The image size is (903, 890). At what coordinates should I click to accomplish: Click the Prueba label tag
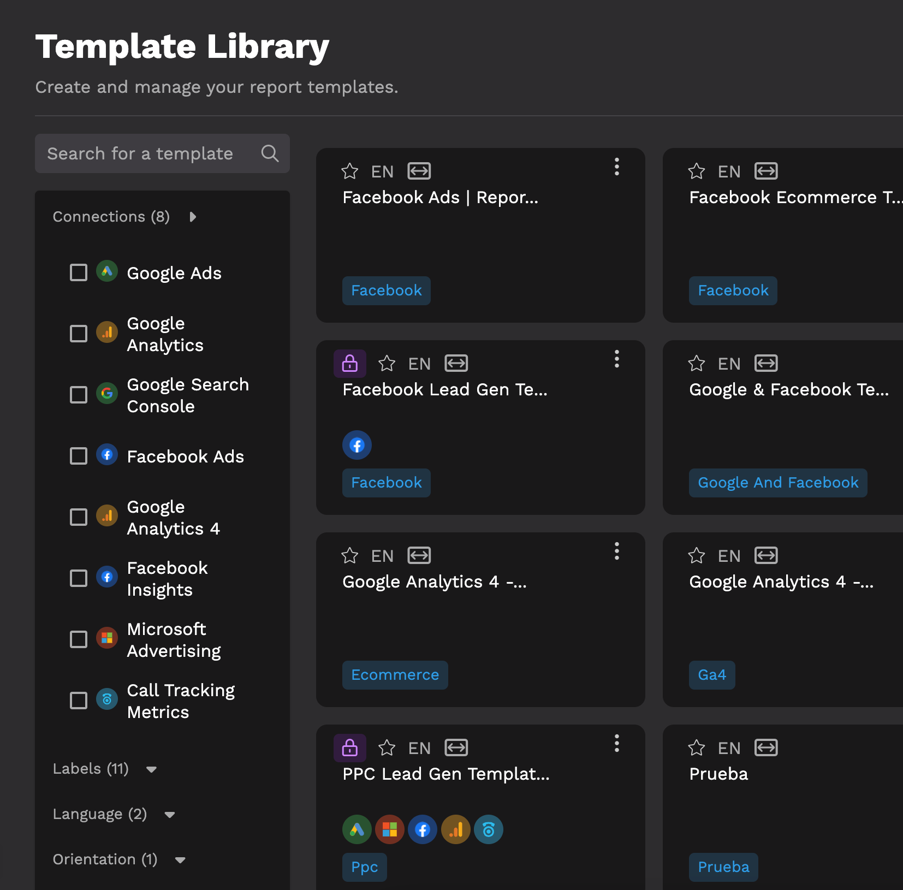tap(723, 867)
